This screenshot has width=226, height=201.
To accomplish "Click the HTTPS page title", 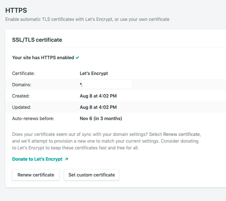I will (16, 10).
